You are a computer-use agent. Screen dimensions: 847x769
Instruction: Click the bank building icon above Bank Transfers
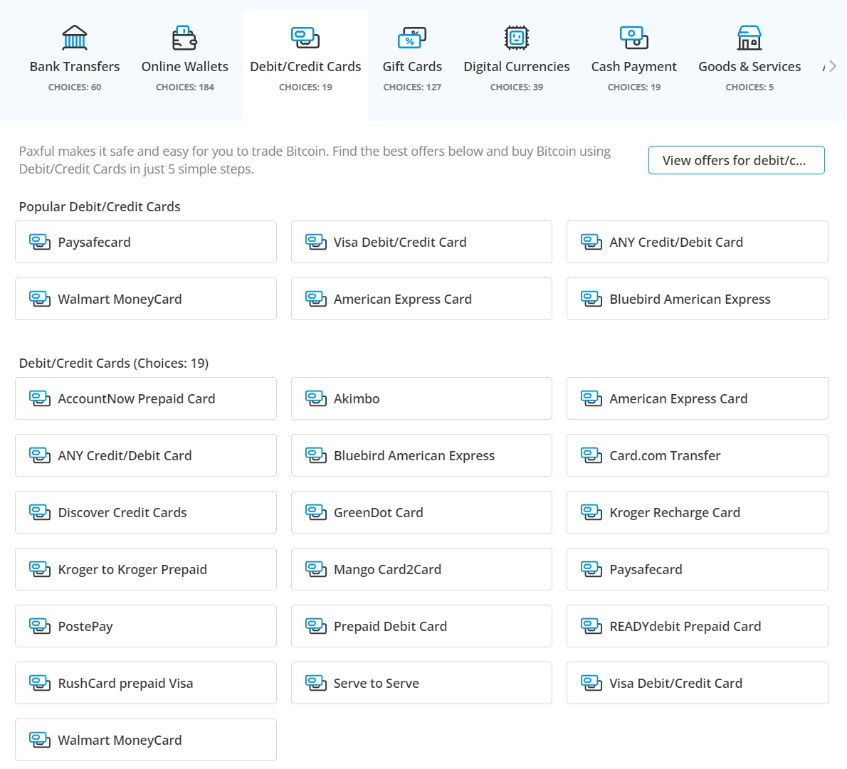coord(75,38)
